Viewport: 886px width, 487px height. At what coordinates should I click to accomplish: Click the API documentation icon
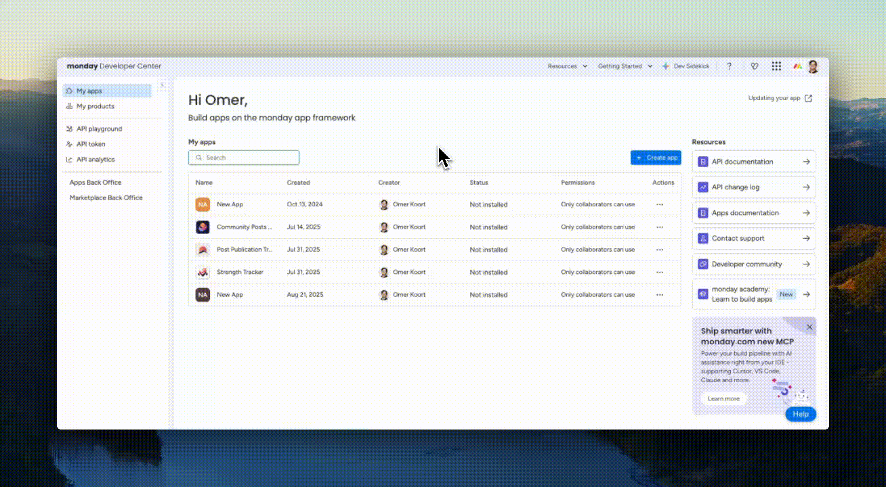tap(703, 162)
